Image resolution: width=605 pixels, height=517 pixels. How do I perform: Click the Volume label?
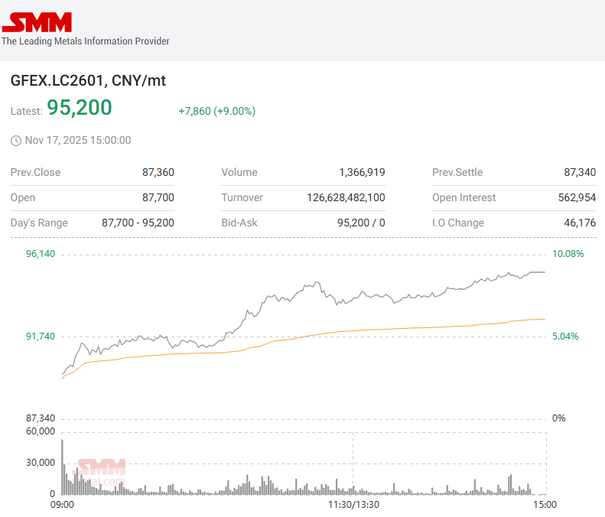(x=239, y=173)
